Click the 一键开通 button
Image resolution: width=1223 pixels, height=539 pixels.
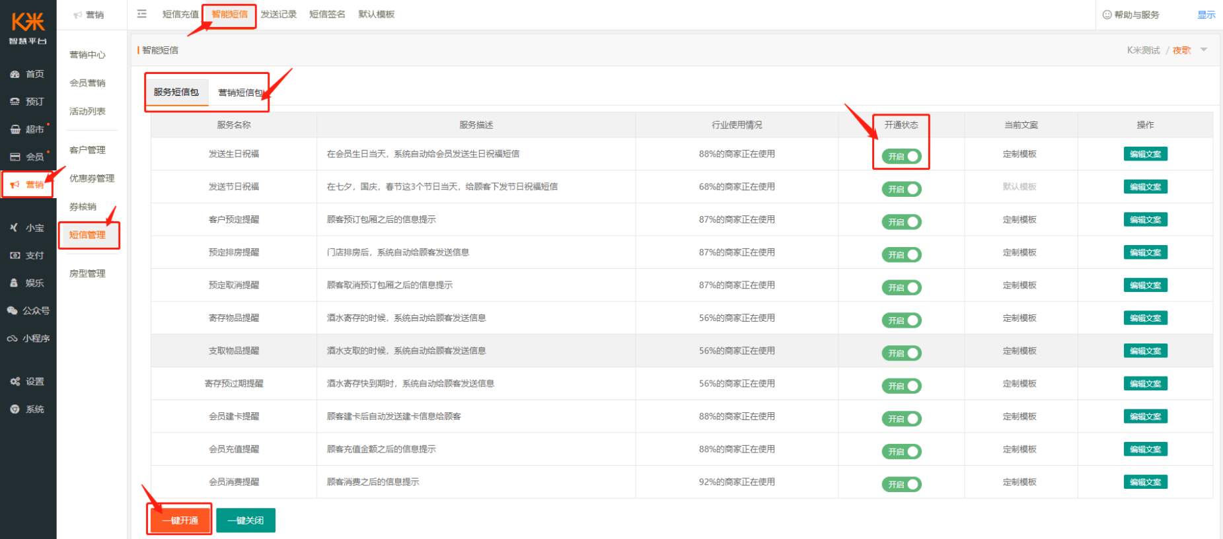[x=180, y=521]
